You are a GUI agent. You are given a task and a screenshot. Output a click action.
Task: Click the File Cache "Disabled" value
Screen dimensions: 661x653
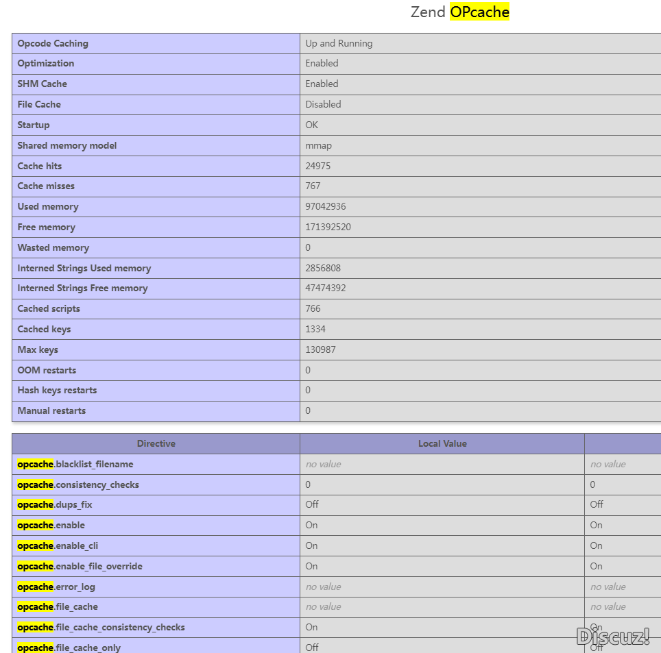[323, 104]
